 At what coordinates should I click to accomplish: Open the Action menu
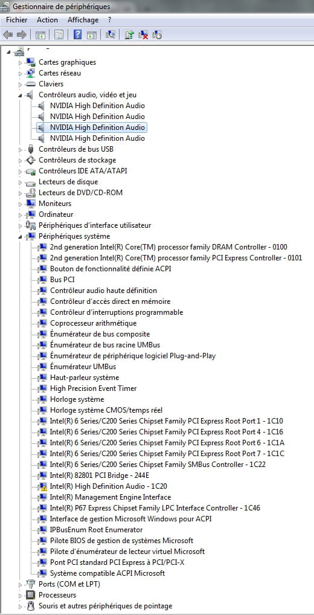pyautogui.click(x=48, y=19)
